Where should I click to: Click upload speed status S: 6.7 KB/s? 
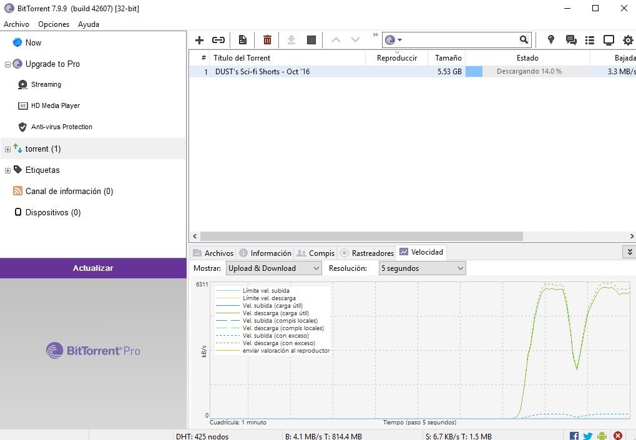pyautogui.click(x=458, y=436)
